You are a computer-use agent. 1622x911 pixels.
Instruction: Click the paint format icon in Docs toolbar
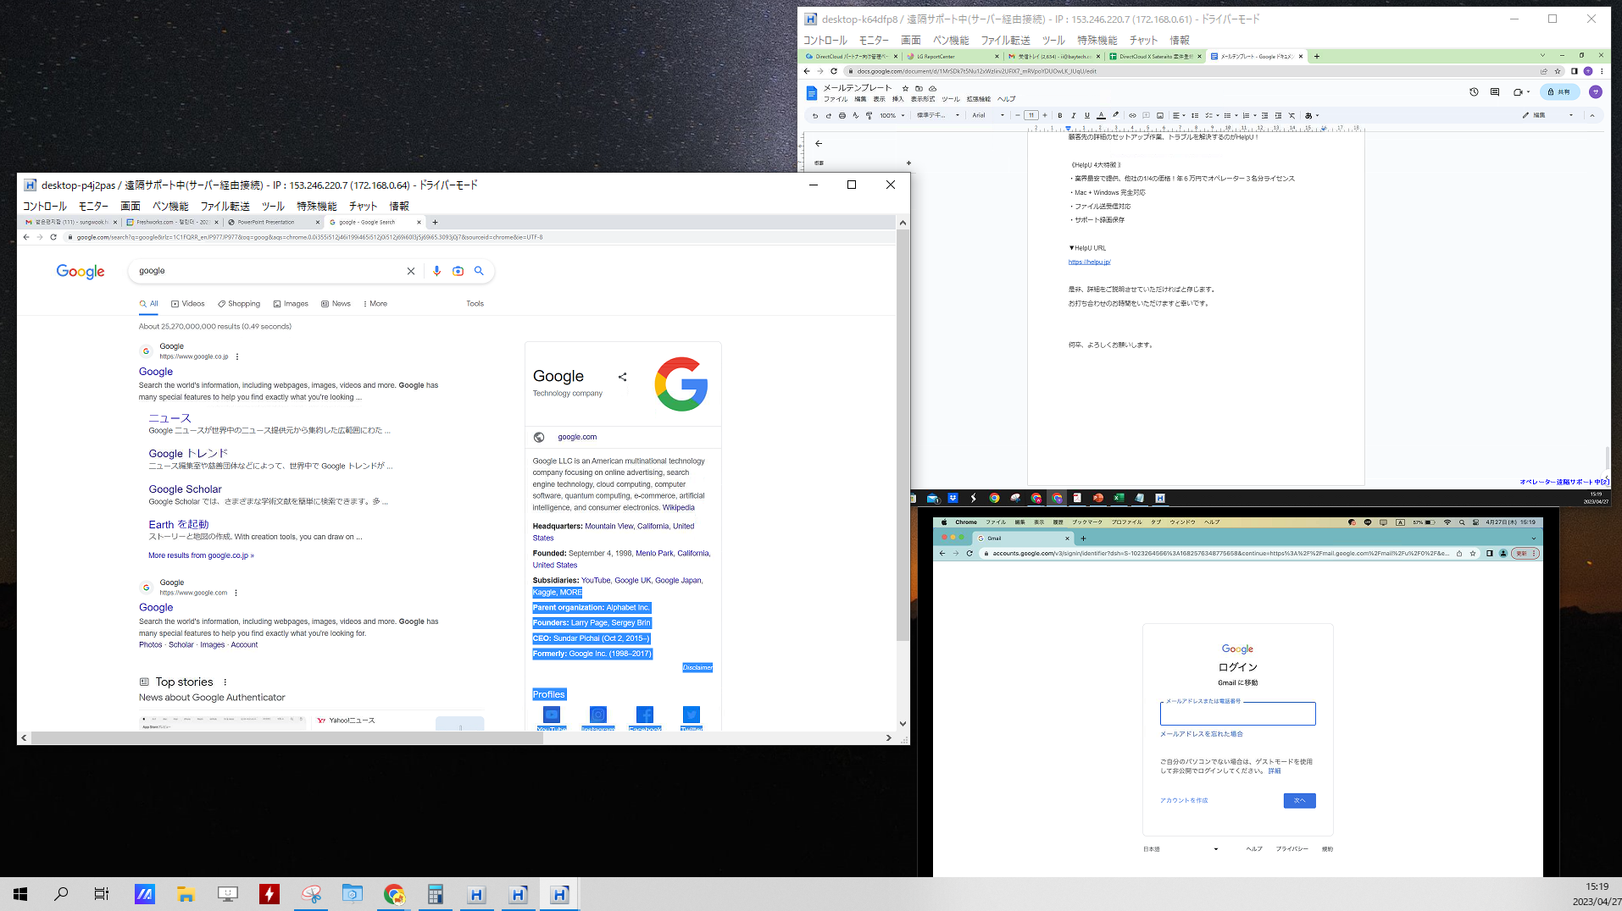[x=869, y=115]
